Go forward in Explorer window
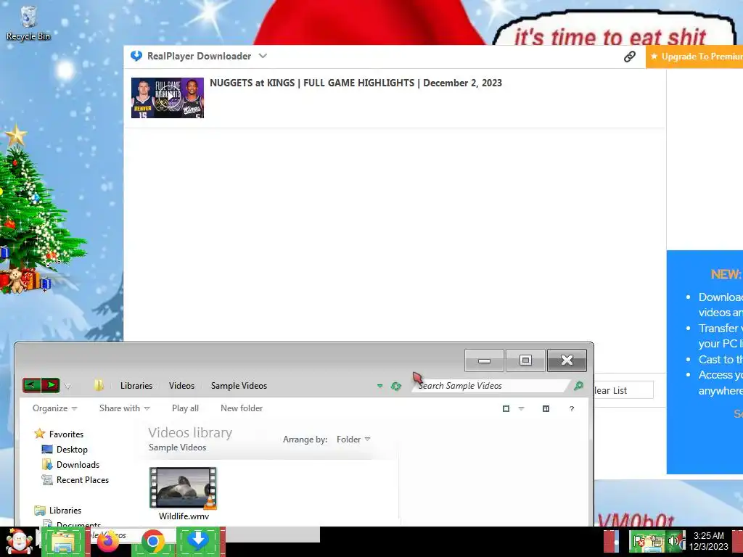 tap(51, 385)
